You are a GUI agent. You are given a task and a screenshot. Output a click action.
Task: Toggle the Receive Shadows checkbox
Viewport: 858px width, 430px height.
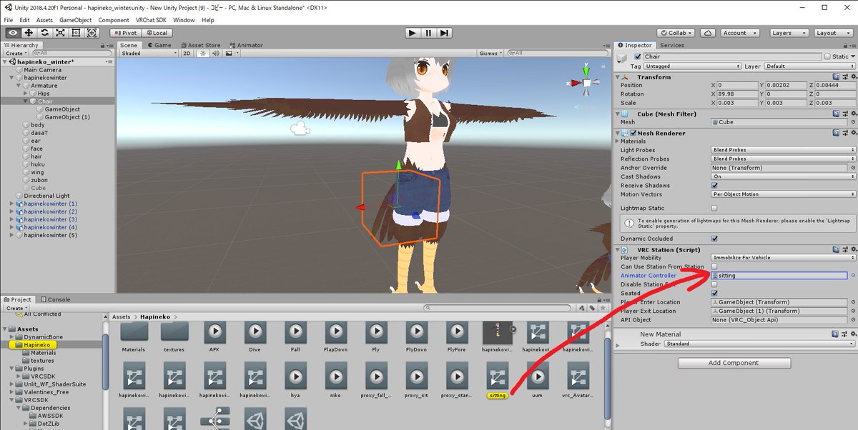pos(715,185)
